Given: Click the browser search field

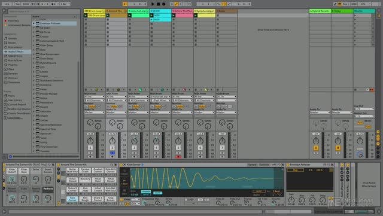Looking at the screenshot, I should [44, 11].
